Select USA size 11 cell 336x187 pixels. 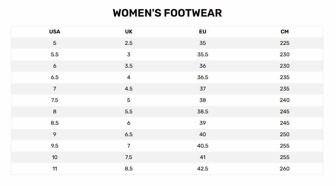tap(55, 169)
